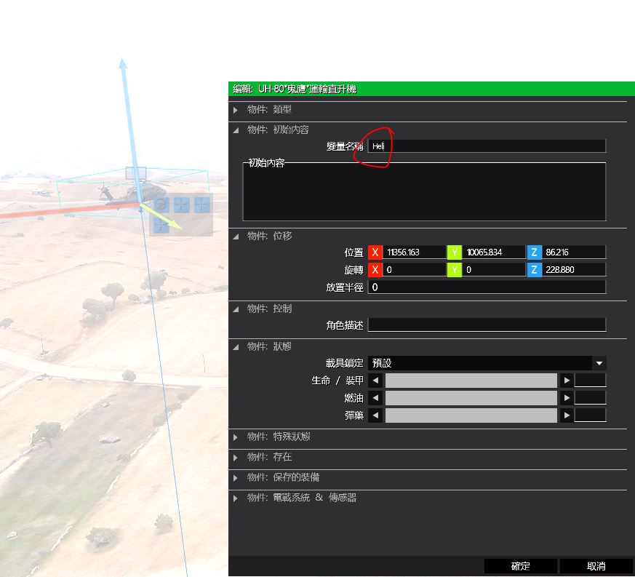The height and width of the screenshot is (577, 635).
Task: Click the green Y label of 位置
Action: pyautogui.click(x=455, y=252)
